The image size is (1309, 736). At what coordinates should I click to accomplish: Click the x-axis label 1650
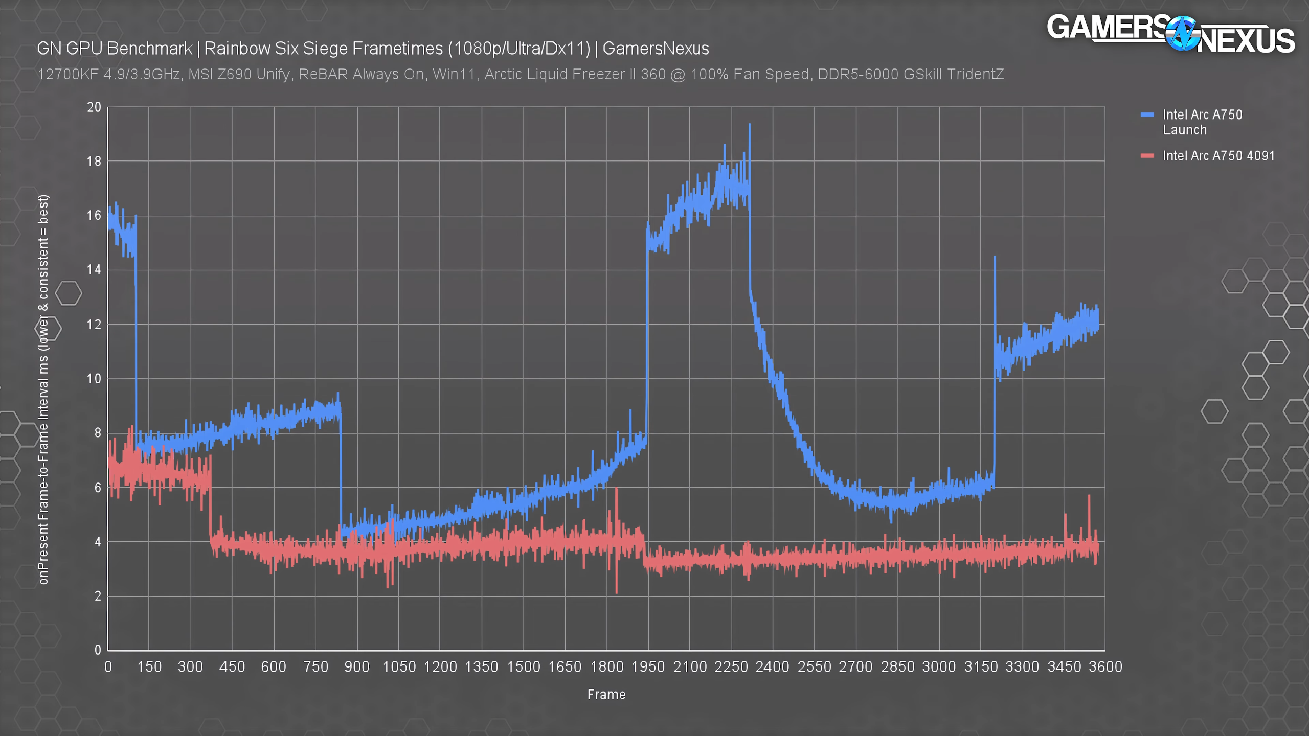click(565, 667)
